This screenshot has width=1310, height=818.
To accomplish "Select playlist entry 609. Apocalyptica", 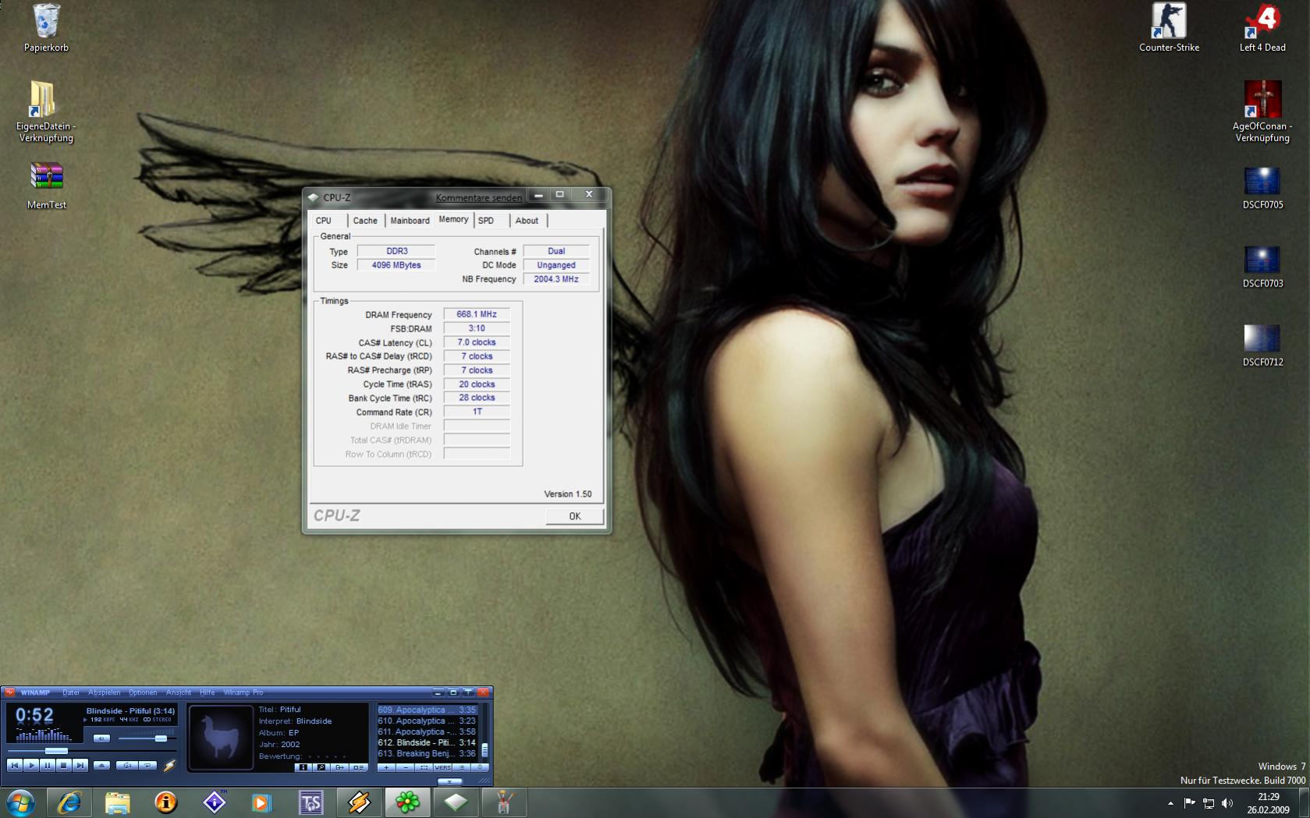I will click(427, 710).
